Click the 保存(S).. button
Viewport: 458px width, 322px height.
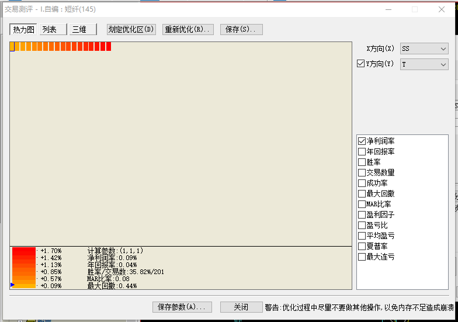tap(241, 29)
